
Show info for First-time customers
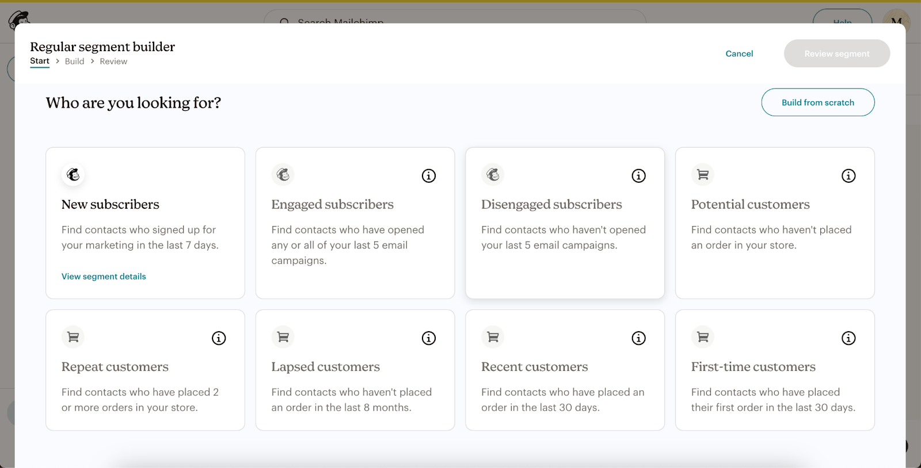click(848, 338)
